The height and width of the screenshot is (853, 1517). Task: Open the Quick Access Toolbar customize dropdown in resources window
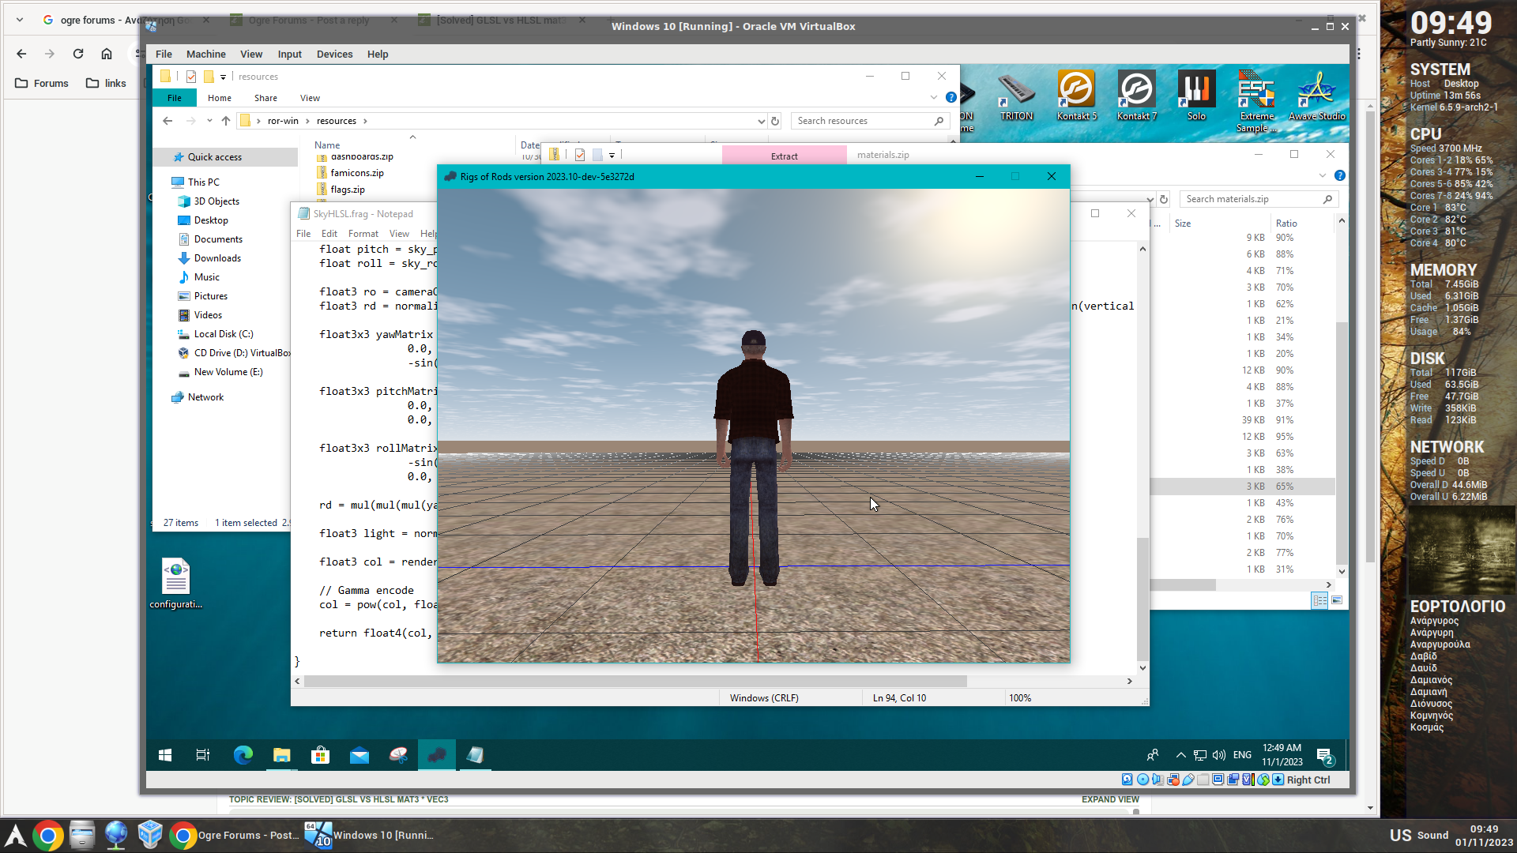point(223,77)
